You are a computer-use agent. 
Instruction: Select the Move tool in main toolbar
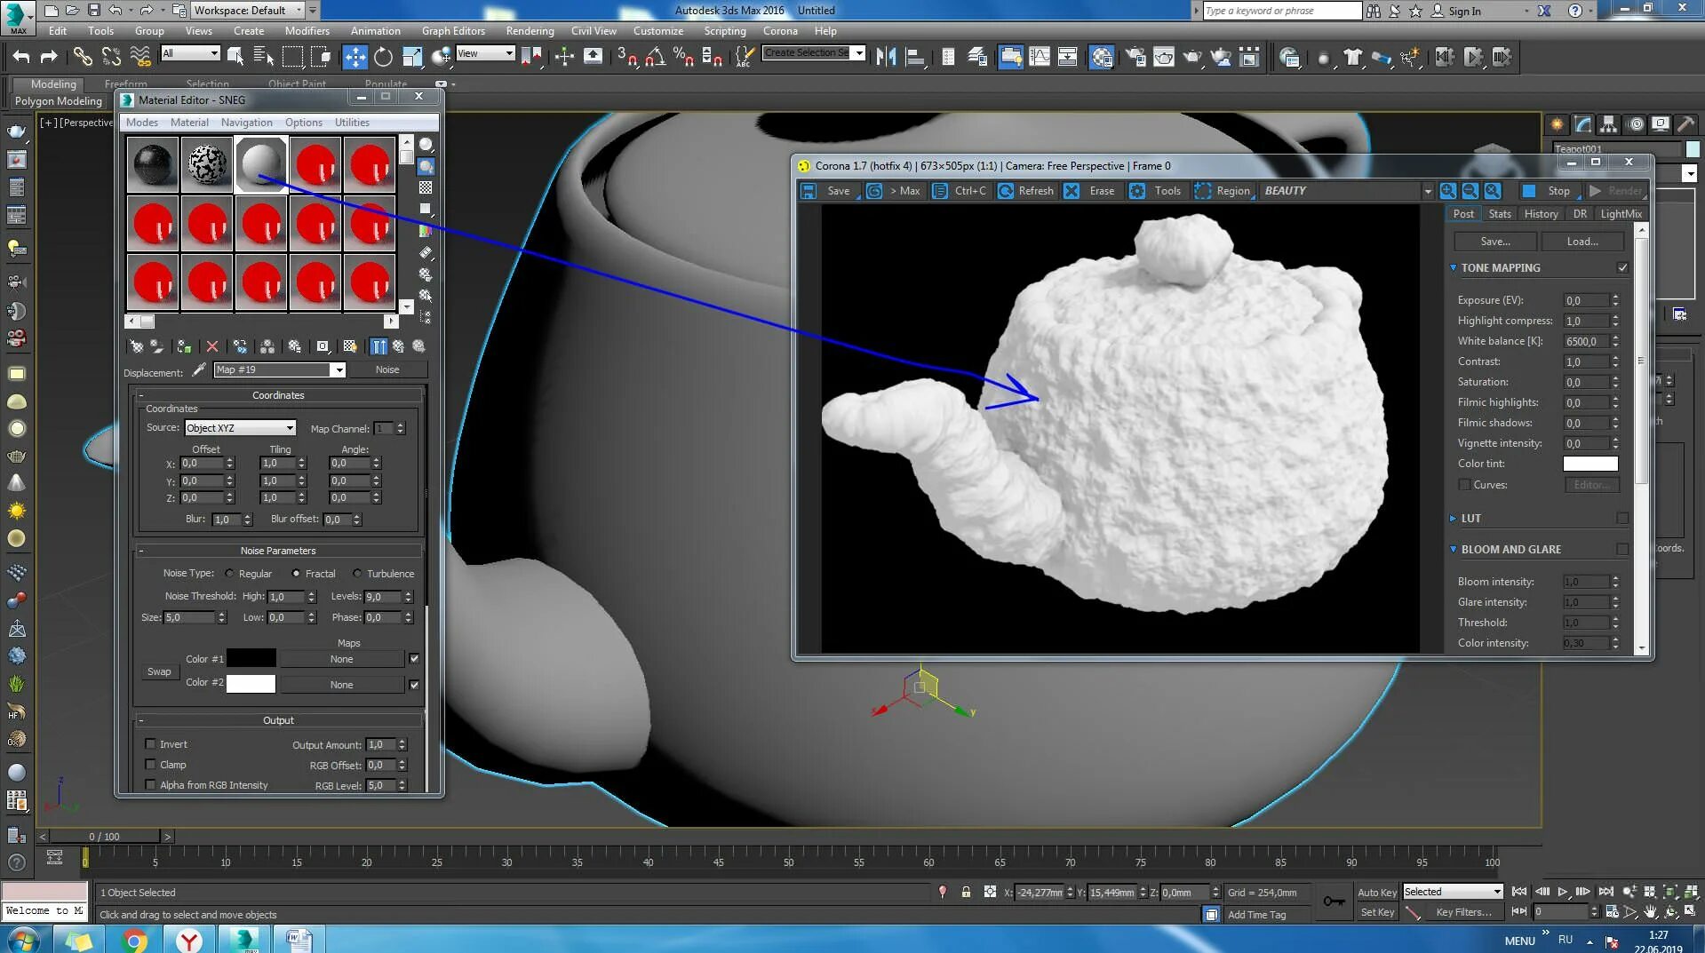coord(355,57)
